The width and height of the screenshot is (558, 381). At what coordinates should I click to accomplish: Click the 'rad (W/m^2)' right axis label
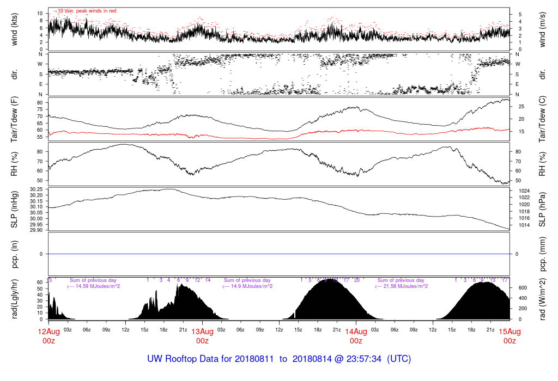click(543, 299)
